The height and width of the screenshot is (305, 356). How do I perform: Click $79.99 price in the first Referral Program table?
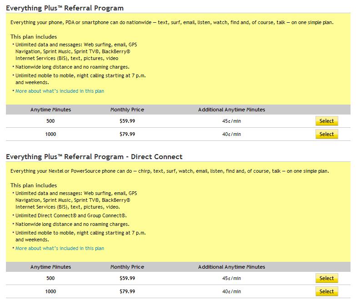click(127, 134)
